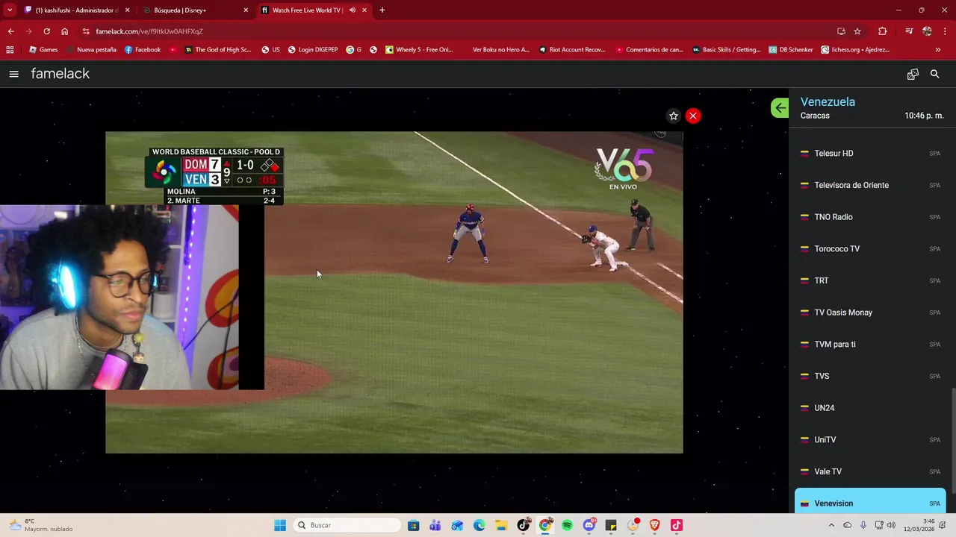The height and width of the screenshot is (537, 956).
Task: Click the address bar URL
Action: pos(149,31)
